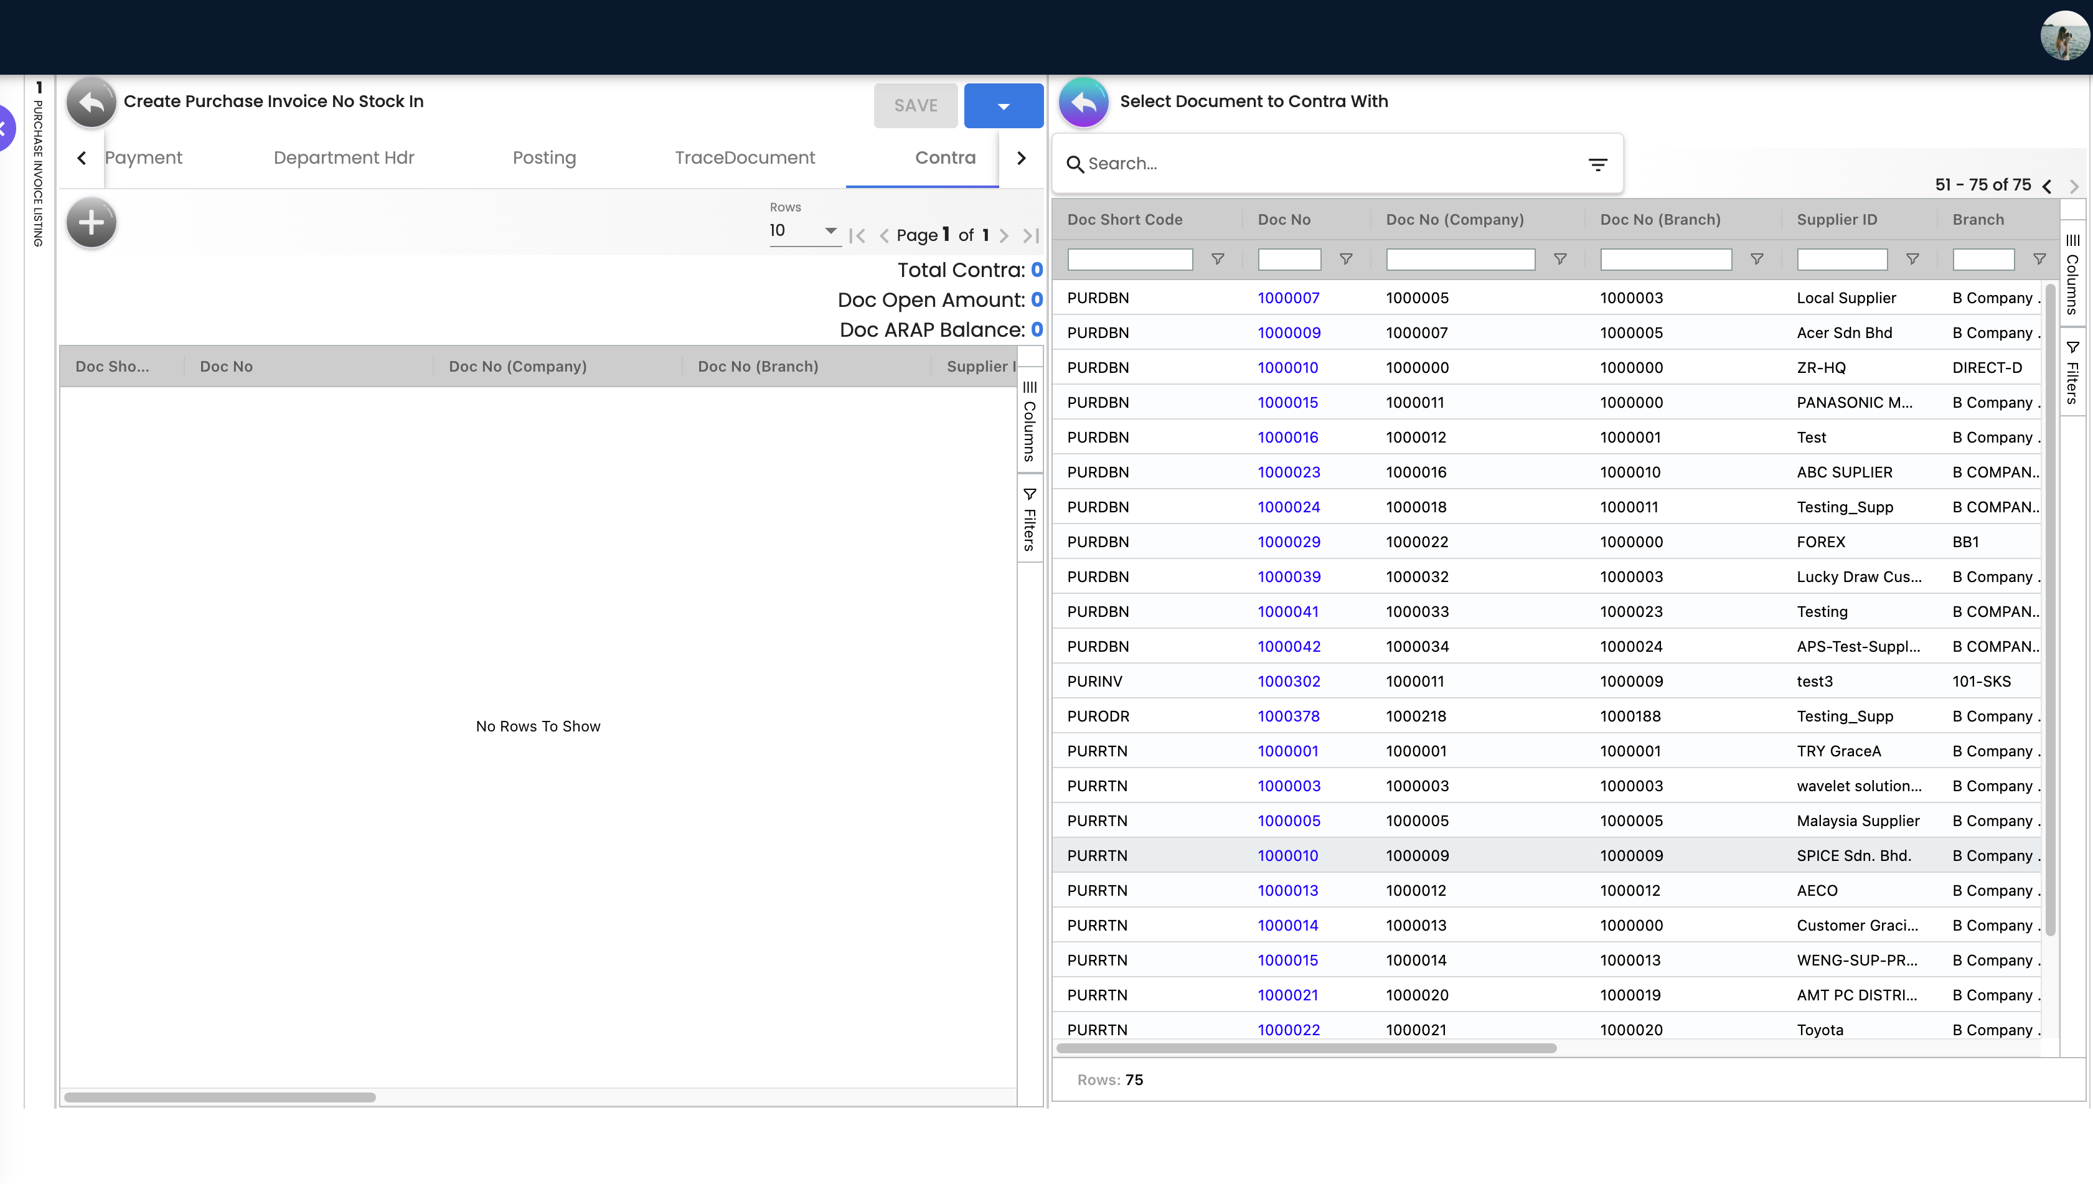This screenshot has height=1184, width=2093.
Task: Open Filters side panel in document list
Action: [2072, 372]
